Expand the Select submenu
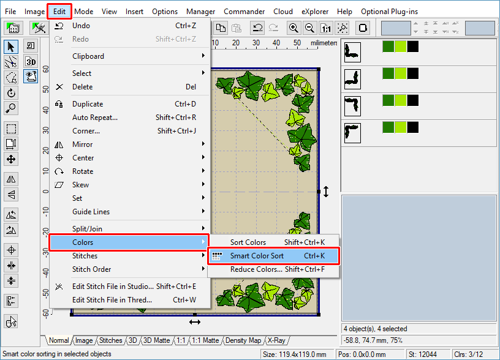 (x=130, y=73)
